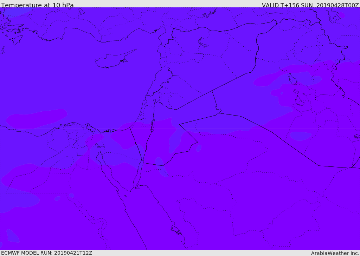Click the island of Cyprus on the map

coord(115,59)
